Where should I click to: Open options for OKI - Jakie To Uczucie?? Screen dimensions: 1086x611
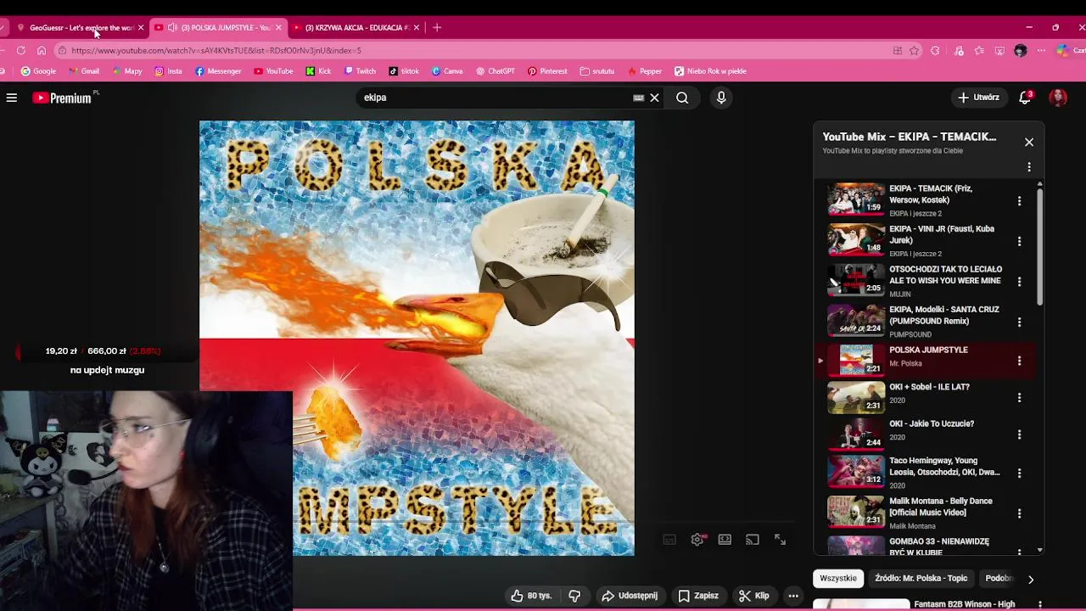1019,434
